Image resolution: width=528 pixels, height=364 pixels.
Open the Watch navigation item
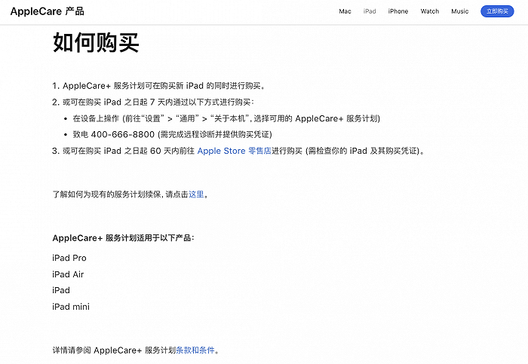(430, 11)
